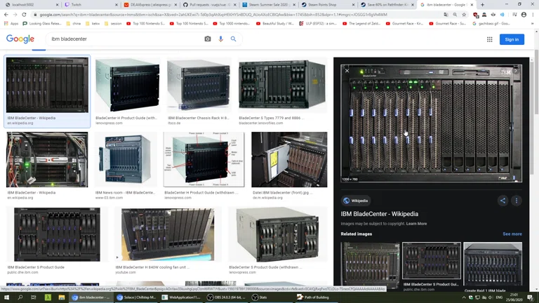
Task: Show more bookmarks with overflow chevron
Action: coord(533,24)
